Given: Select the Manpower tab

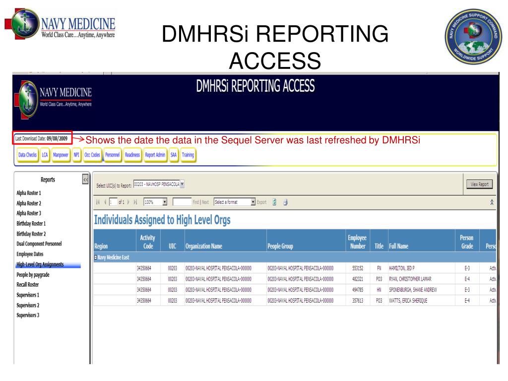Looking at the screenshot, I should coord(61,155).
